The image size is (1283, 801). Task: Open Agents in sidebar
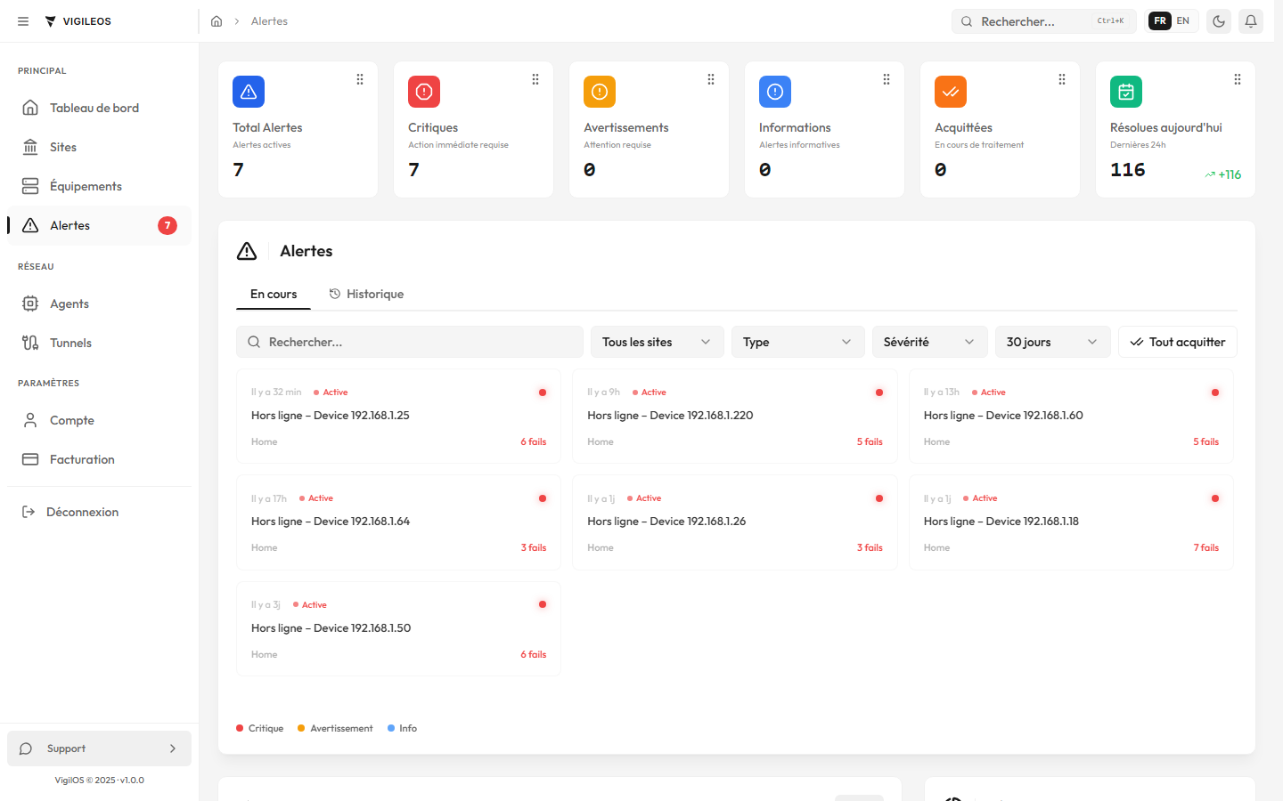pos(99,303)
